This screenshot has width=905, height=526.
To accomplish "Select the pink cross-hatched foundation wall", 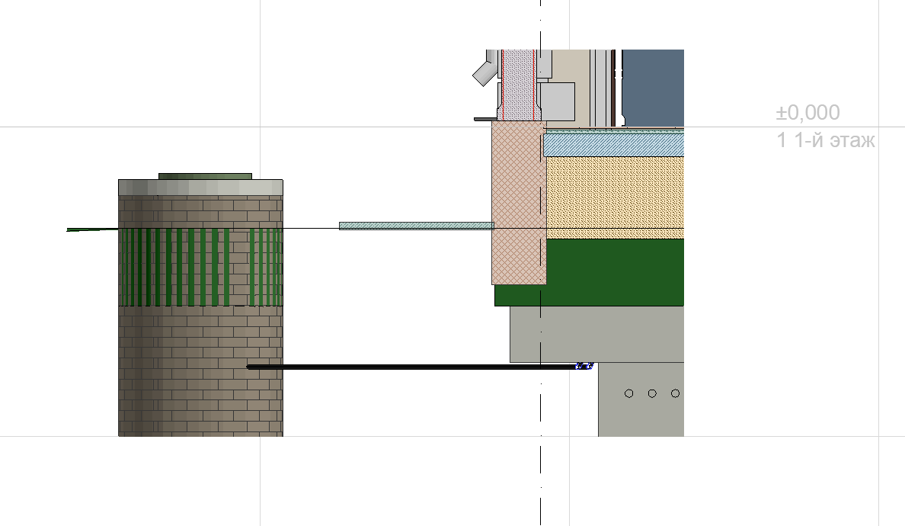I will [x=518, y=202].
